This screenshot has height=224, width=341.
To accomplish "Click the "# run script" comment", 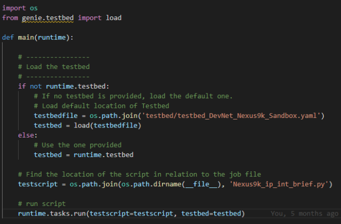I will pyautogui.click(x=42, y=203).
